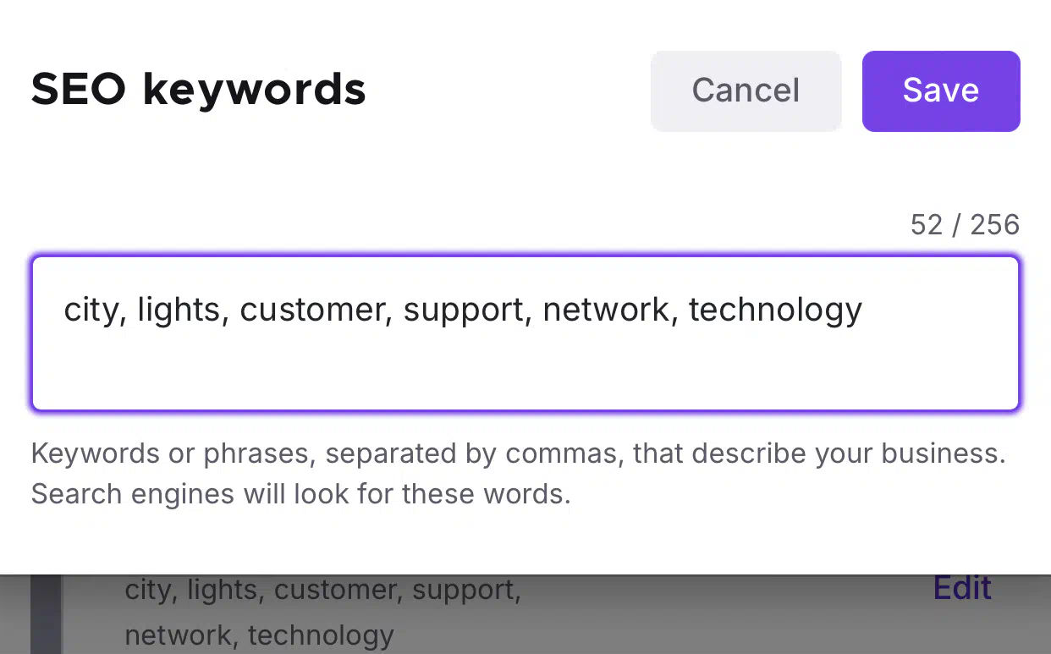Save the SEO keywords
Image resolution: width=1051 pixels, height=654 pixels.
tap(941, 91)
